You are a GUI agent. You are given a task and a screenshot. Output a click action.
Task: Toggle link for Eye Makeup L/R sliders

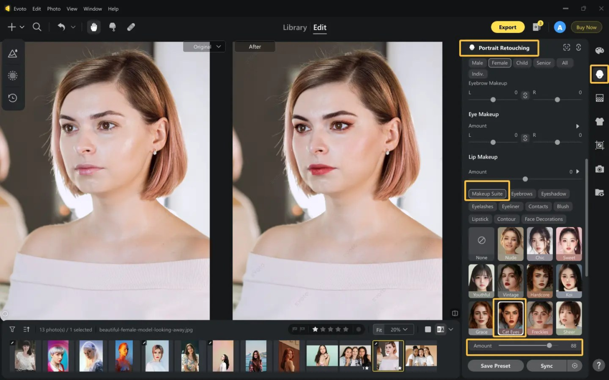point(525,138)
